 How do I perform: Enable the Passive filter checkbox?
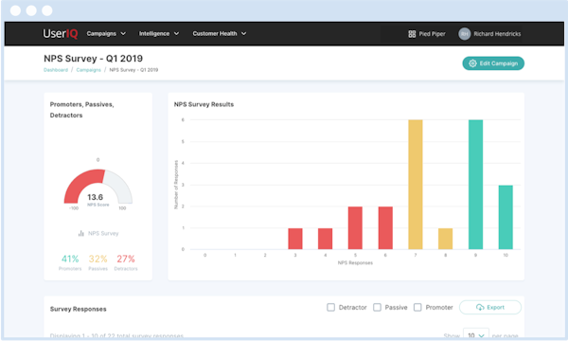click(377, 307)
